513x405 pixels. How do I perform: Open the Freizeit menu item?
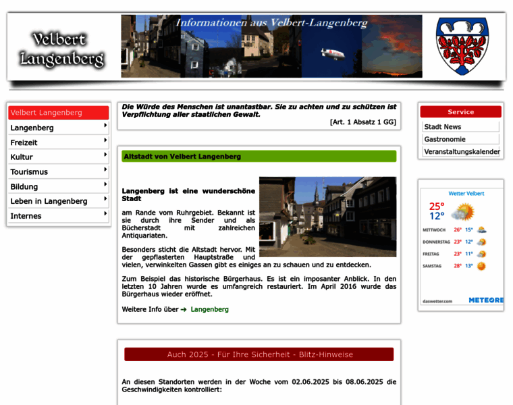[59, 142]
